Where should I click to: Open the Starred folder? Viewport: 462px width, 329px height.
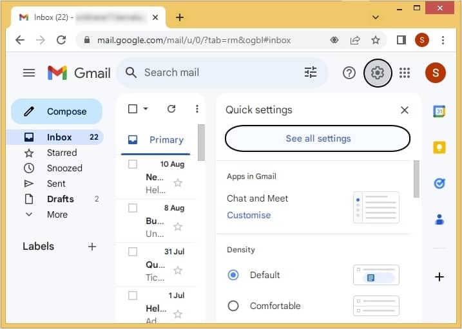click(x=55, y=153)
